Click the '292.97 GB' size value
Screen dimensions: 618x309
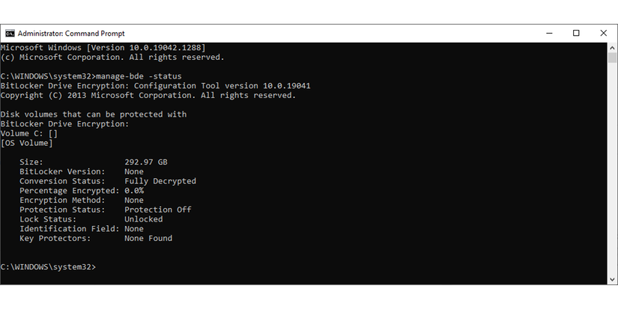pyautogui.click(x=146, y=162)
